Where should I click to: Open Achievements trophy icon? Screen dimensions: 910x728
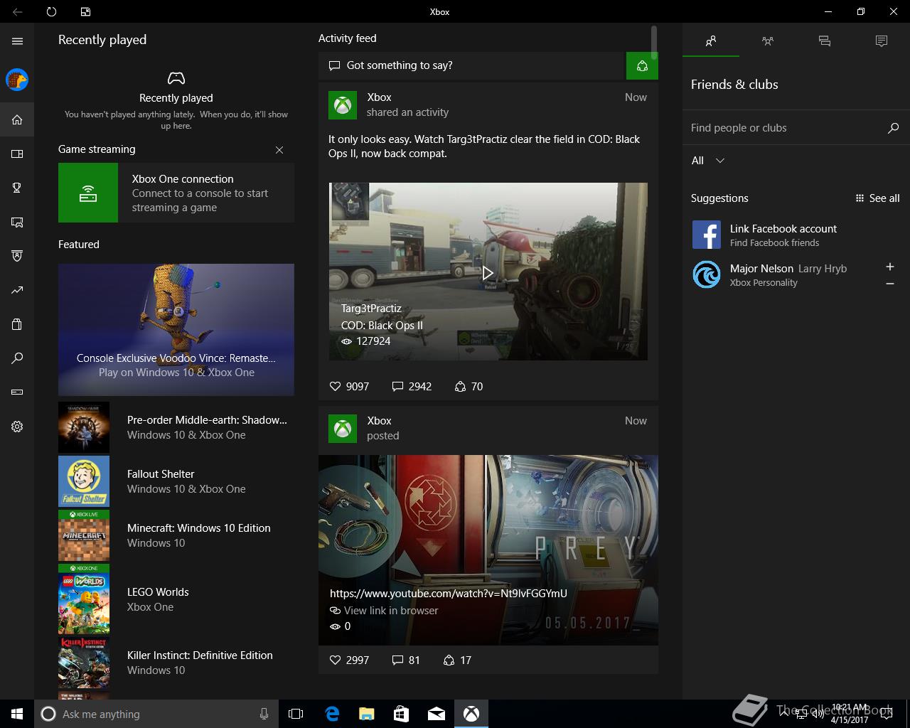[x=17, y=188]
